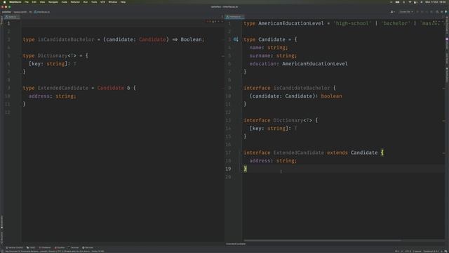Click the gutter icon beside type Candidate
The height and width of the screenshot is (253, 449).
click(236, 39)
